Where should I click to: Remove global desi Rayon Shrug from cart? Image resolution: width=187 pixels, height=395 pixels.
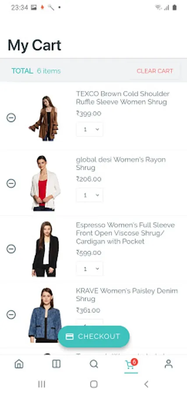pyautogui.click(x=11, y=183)
